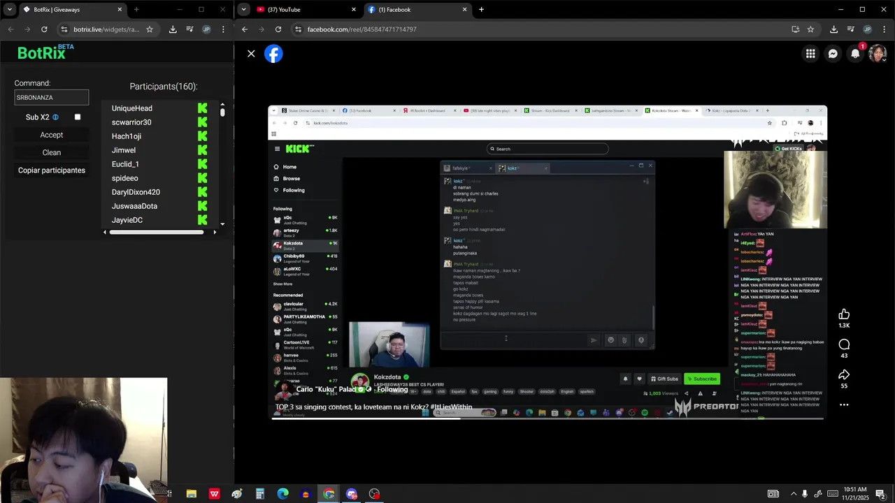Show hidden system tray icons chevron

click(x=793, y=494)
